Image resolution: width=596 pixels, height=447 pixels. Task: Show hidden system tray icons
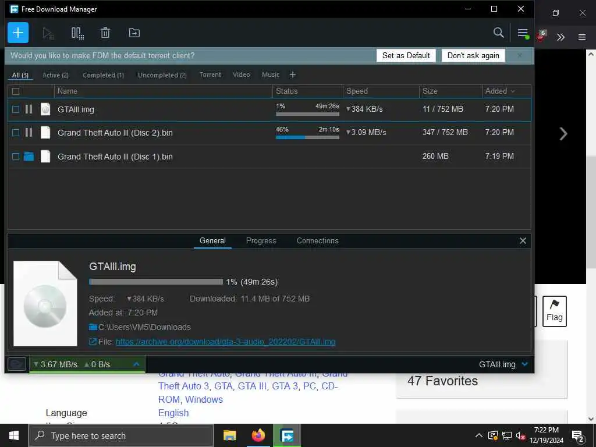click(479, 435)
